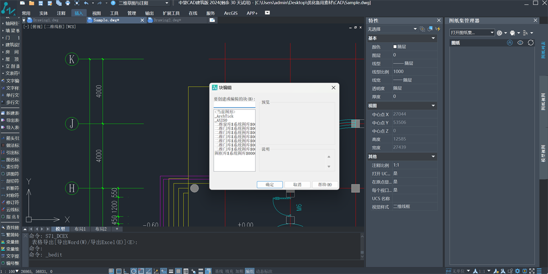This screenshot has height=274, width=548.
Task: Toggle the 动态标注 status bar option
Action: click(x=264, y=271)
